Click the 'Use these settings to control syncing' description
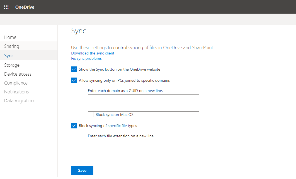 (142, 48)
